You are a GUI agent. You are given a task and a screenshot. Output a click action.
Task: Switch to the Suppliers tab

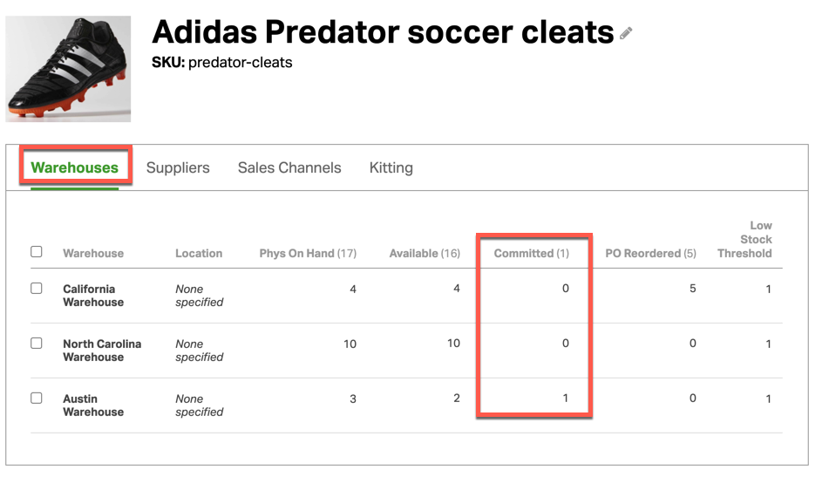pyautogui.click(x=178, y=167)
